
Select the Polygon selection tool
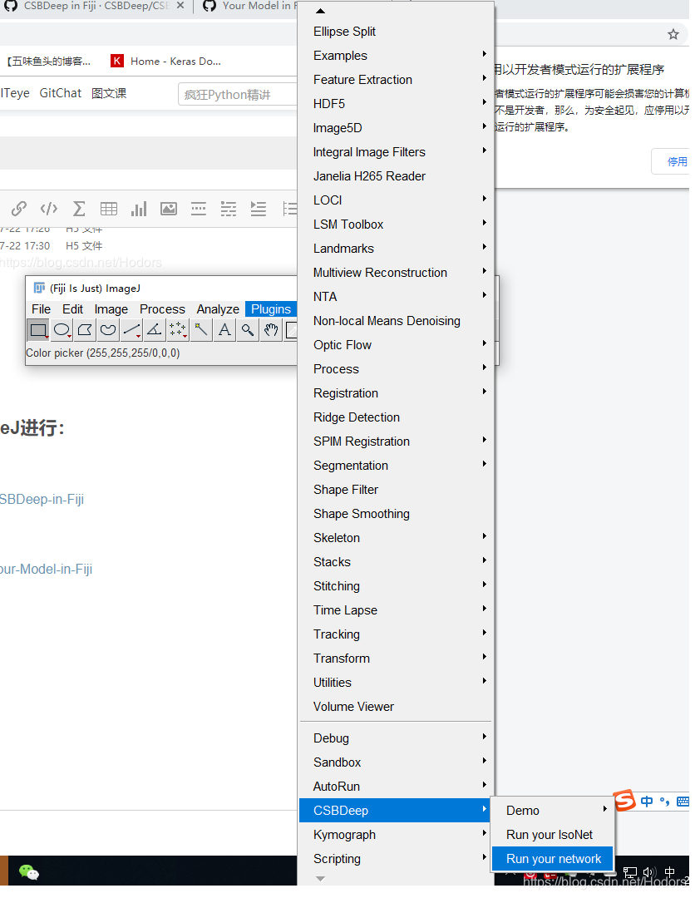click(85, 330)
